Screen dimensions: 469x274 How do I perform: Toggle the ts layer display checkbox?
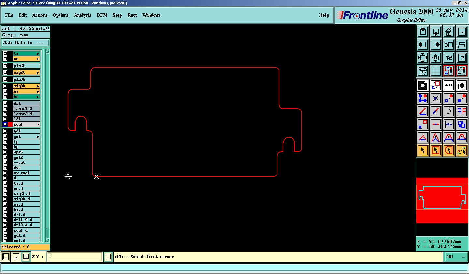point(5,53)
